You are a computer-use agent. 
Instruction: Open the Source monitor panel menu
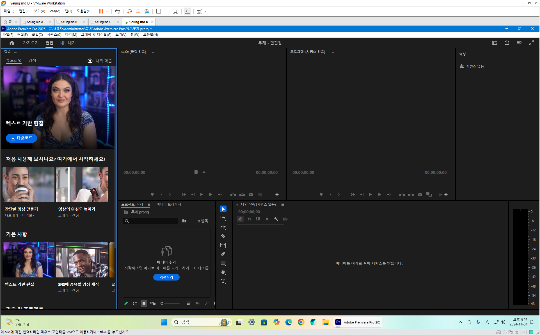coord(153,52)
